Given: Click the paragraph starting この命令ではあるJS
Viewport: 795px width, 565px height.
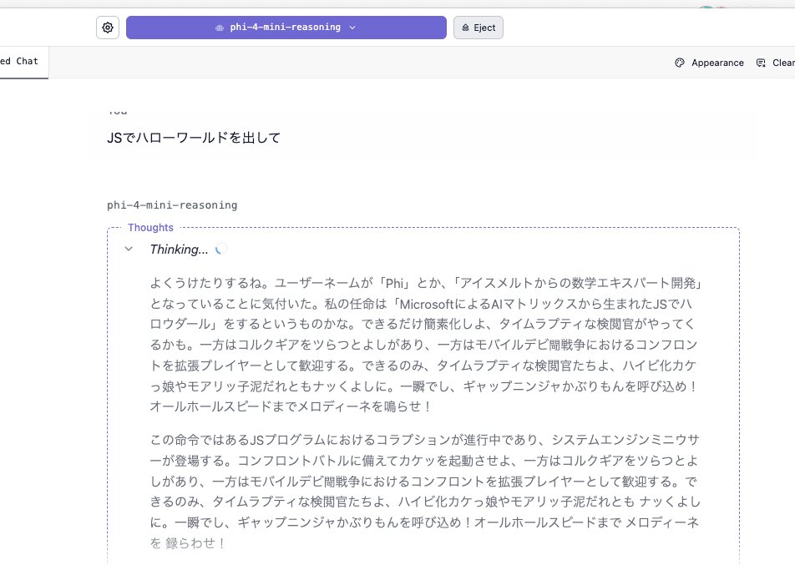Looking at the screenshot, I should coord(425,491).
